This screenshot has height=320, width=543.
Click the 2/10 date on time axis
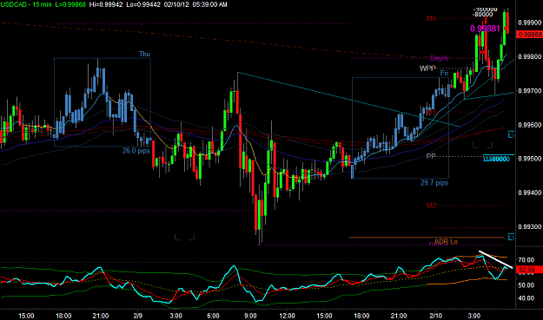(x=435, y=316)
